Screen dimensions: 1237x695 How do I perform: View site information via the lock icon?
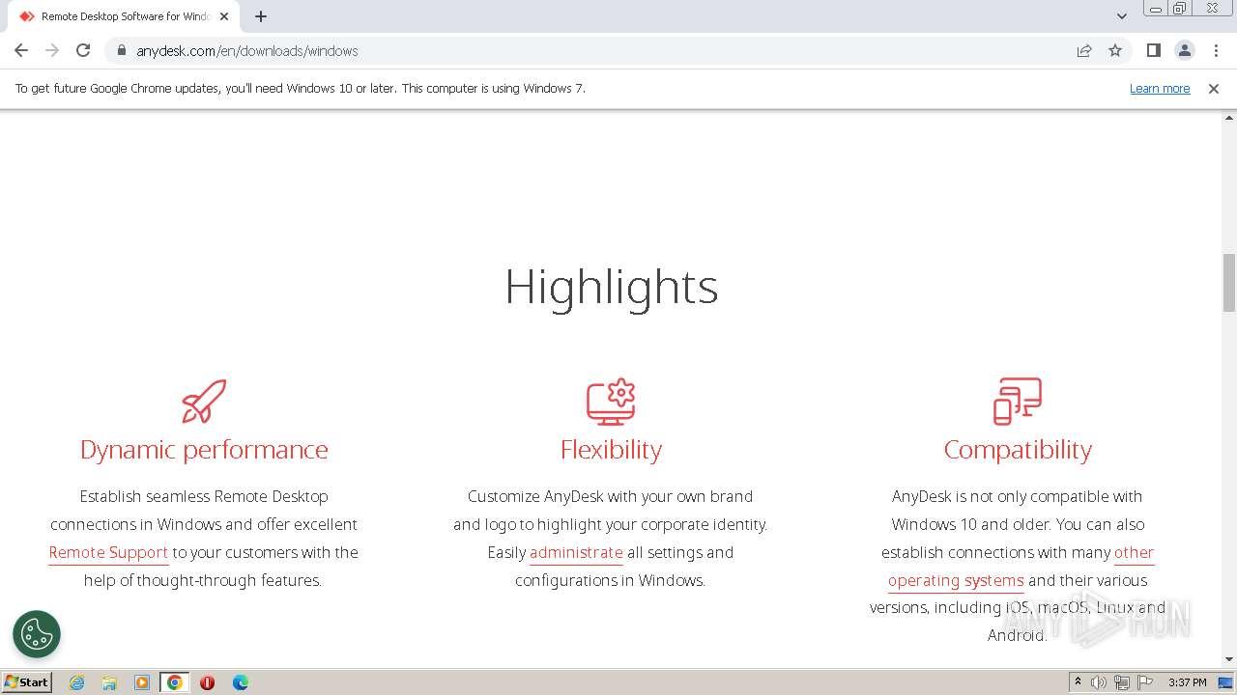click(122, 50)
